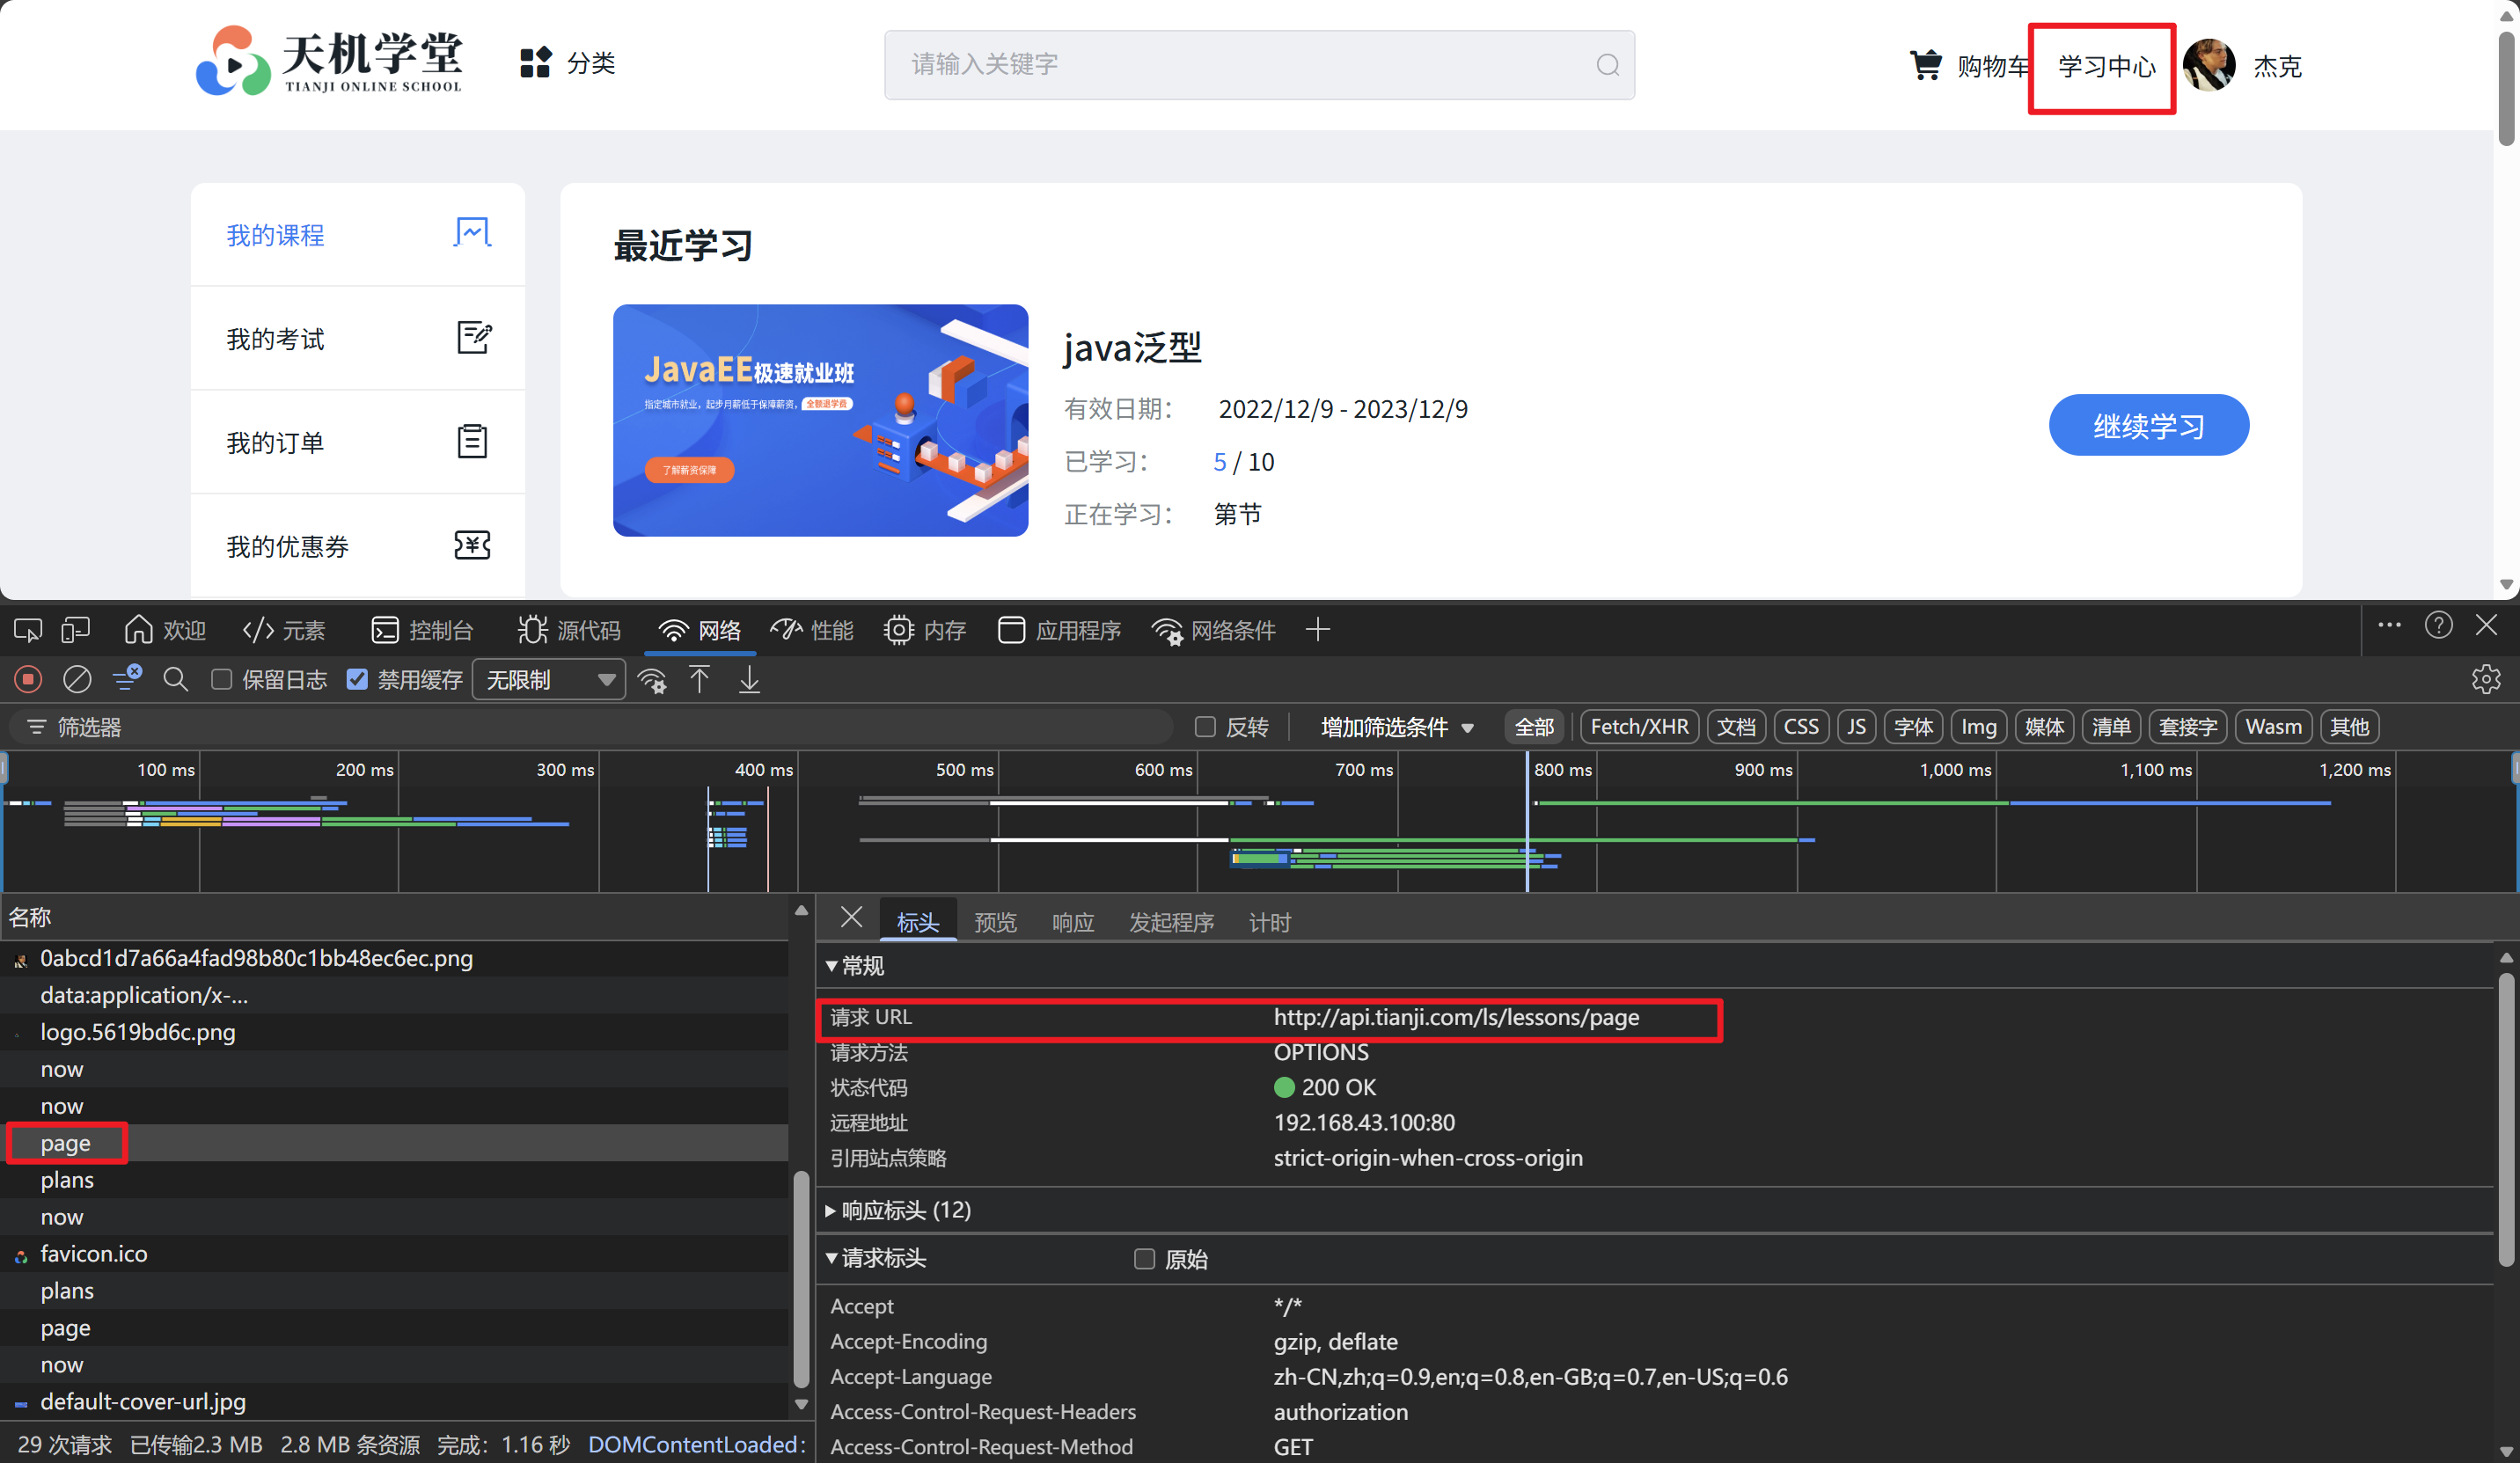Uncheck the 禁用缓存 checkbox

click(x=357, y=680)
